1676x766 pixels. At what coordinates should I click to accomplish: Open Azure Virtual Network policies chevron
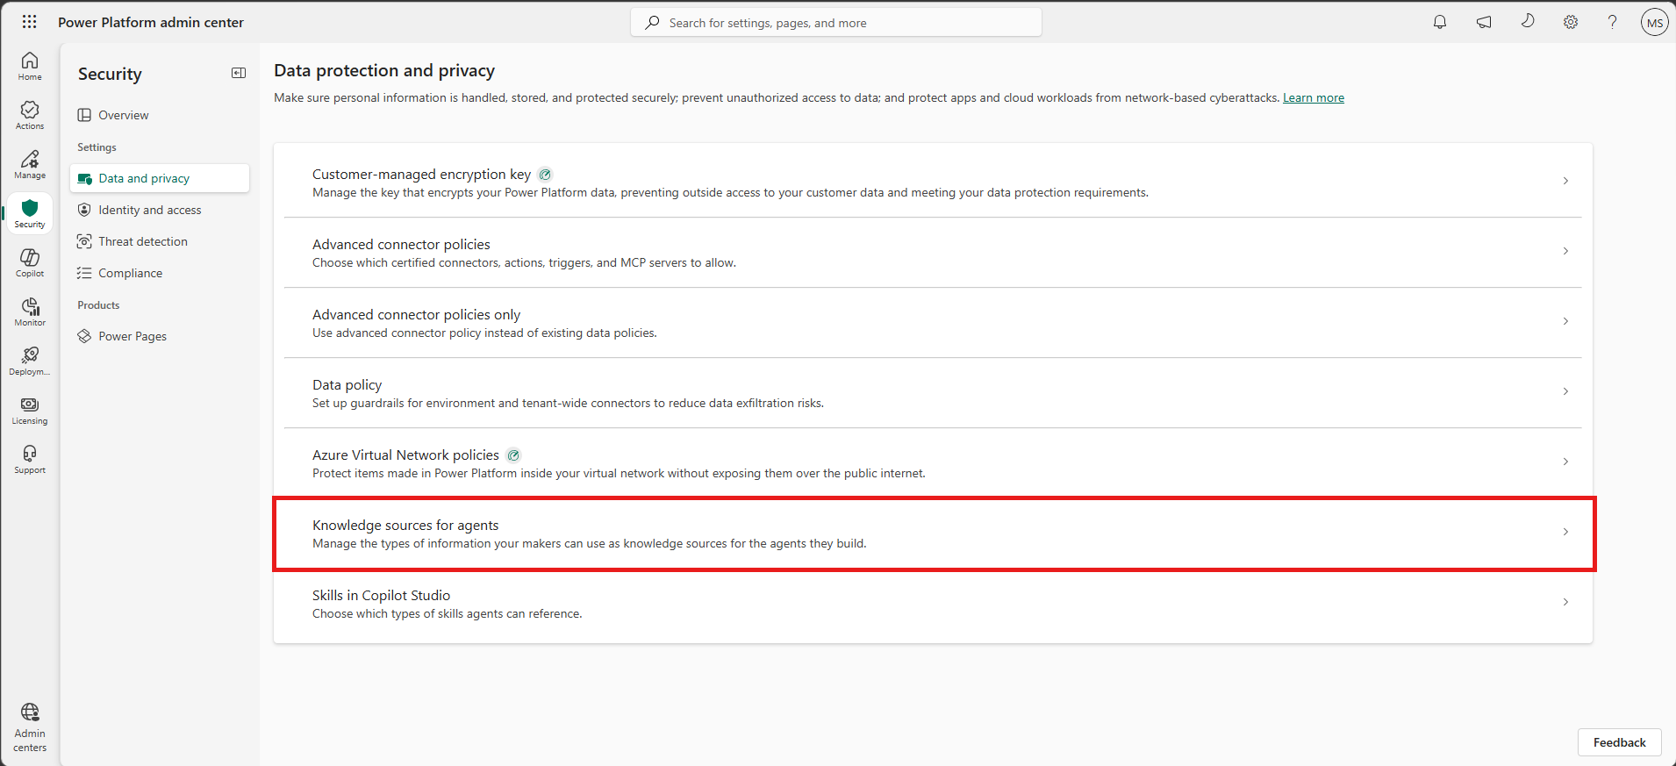[x=1565, y=462]
